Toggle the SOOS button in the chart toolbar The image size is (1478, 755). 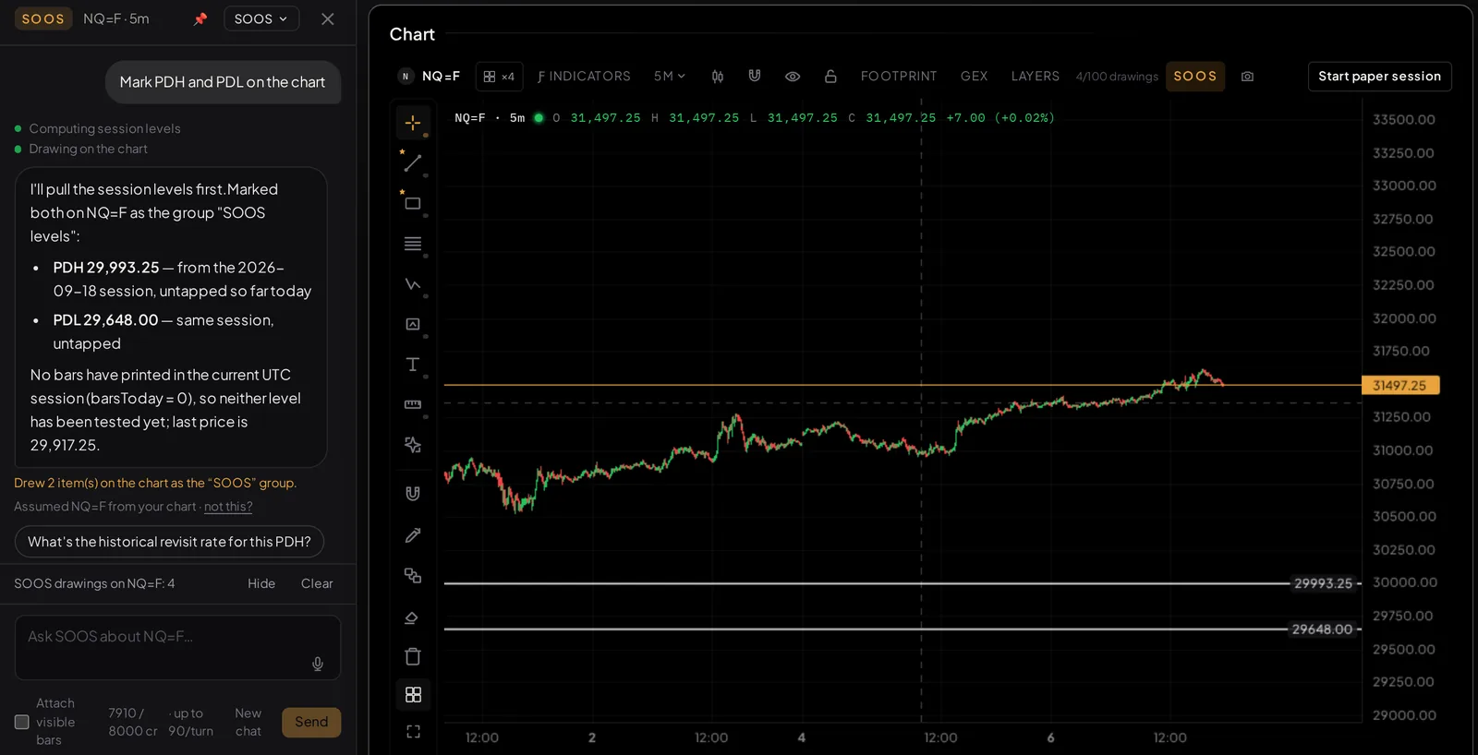pyautogui.click(x=1195, y=77)
